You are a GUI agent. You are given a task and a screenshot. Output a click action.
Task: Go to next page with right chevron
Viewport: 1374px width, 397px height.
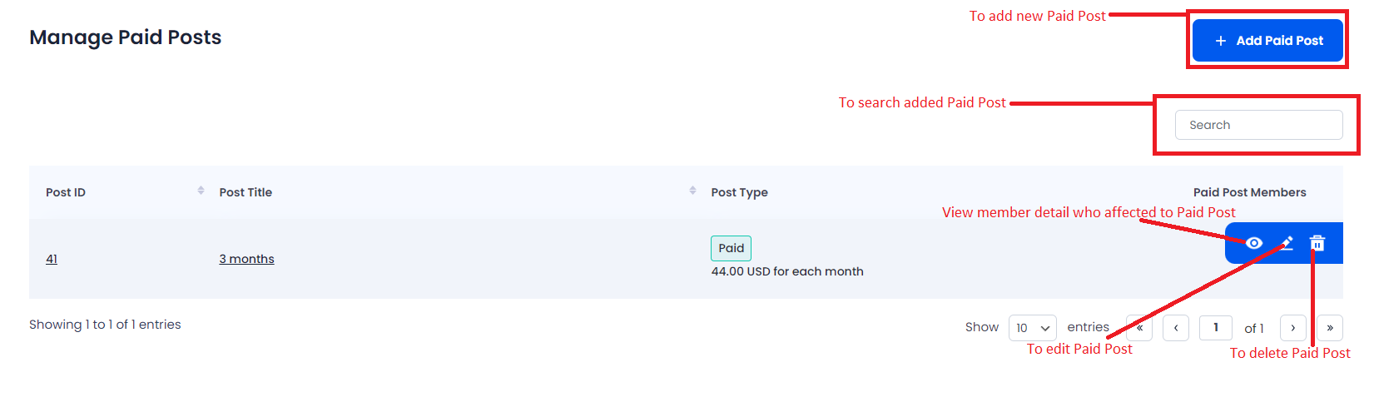click(1292, 328)
